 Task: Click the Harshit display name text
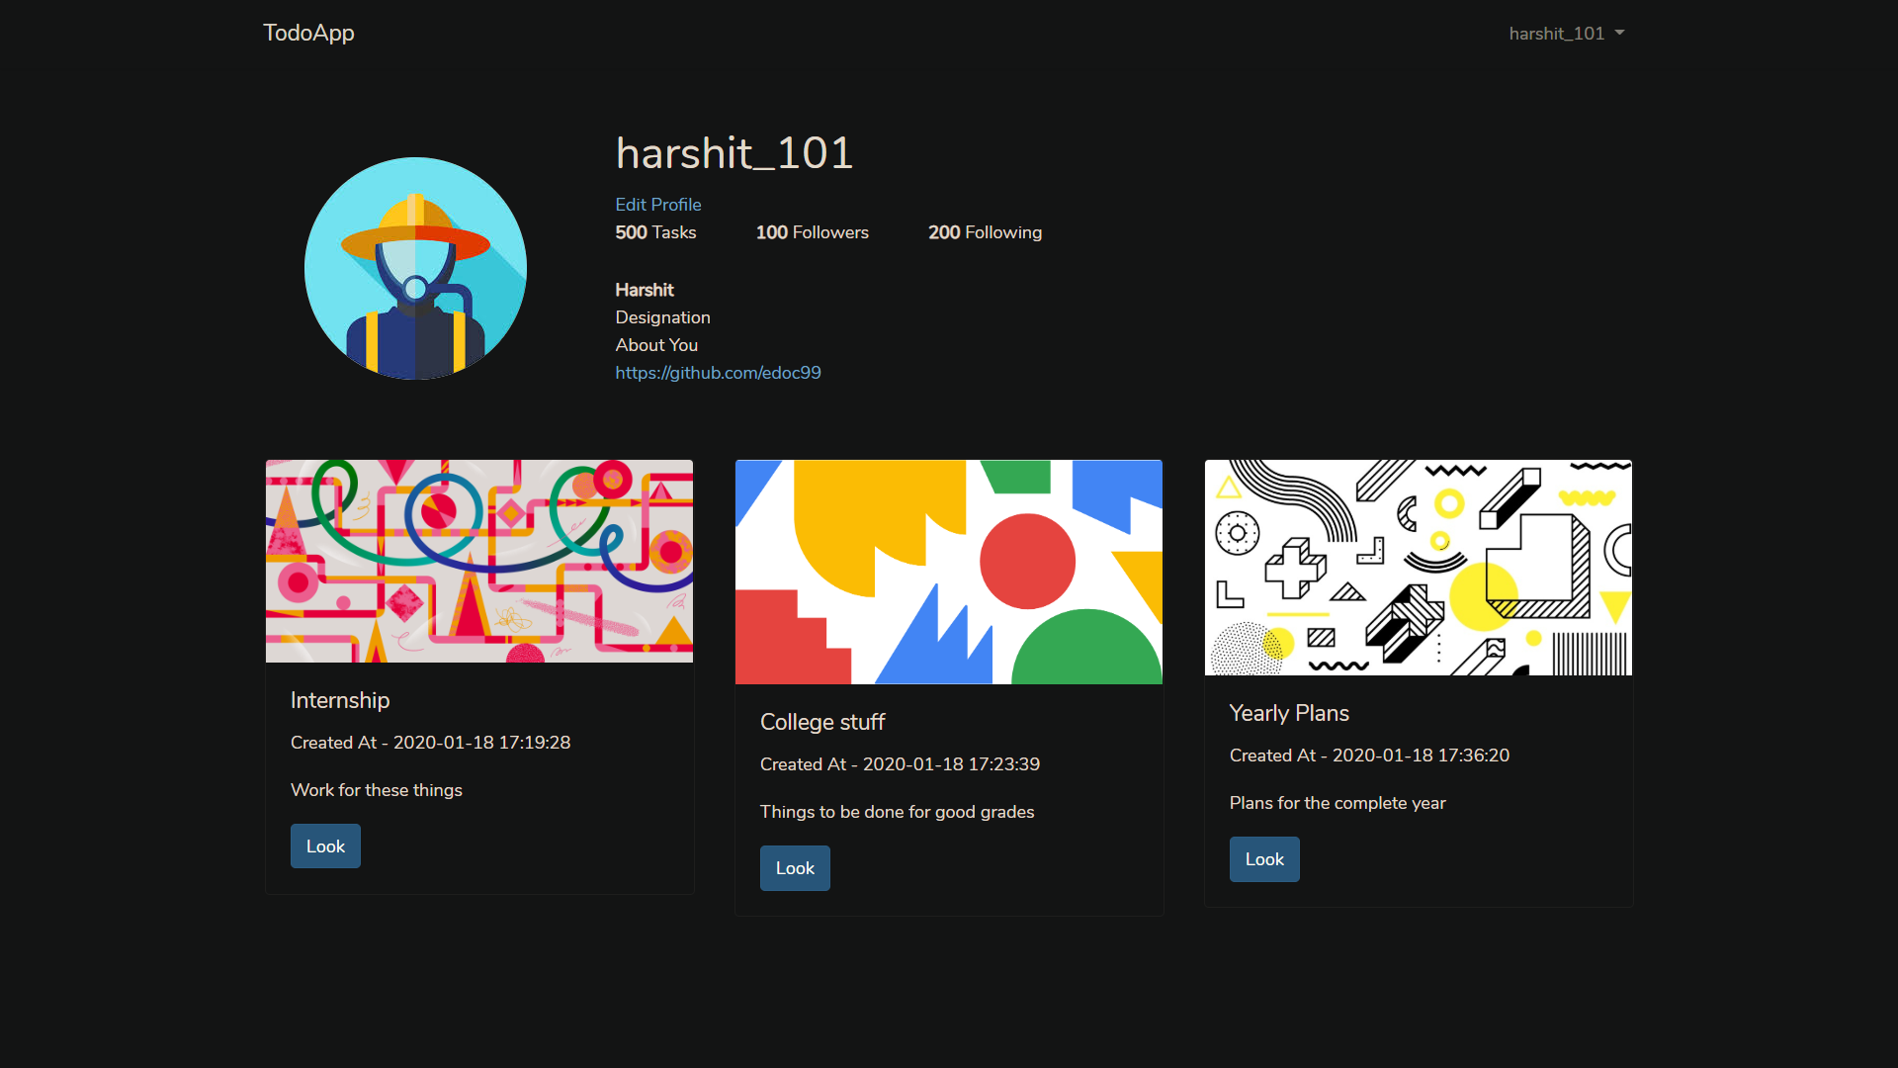point(645,290)
